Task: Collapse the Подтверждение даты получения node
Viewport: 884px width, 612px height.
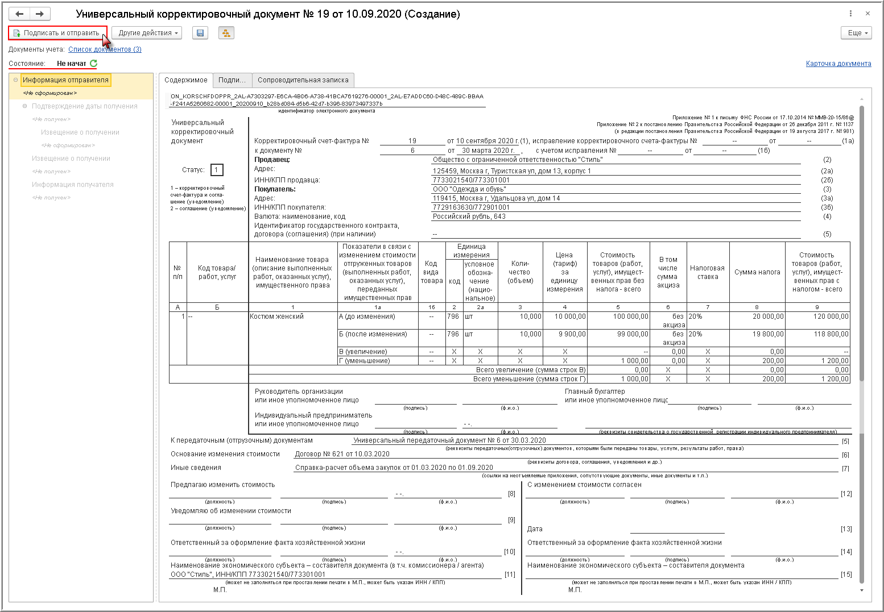Action: [24, 106]
